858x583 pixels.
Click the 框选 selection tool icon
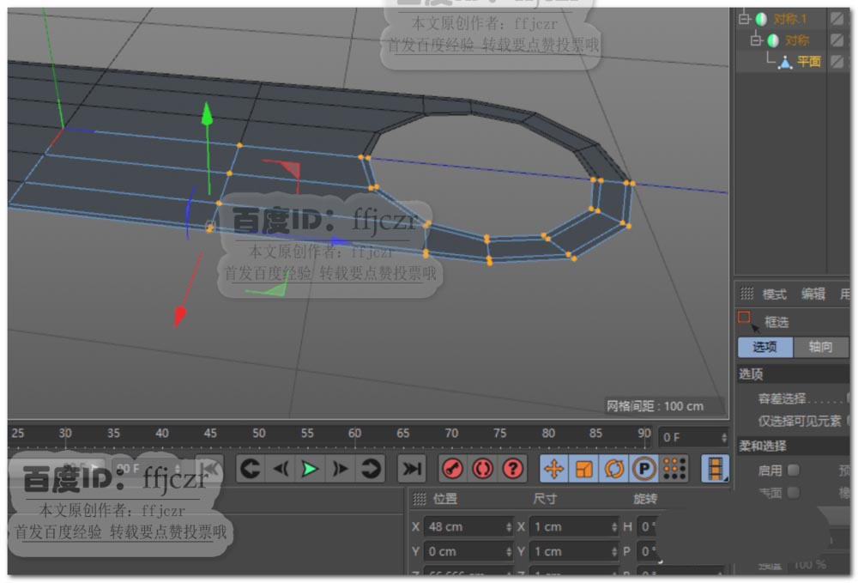tap(747, 321)
